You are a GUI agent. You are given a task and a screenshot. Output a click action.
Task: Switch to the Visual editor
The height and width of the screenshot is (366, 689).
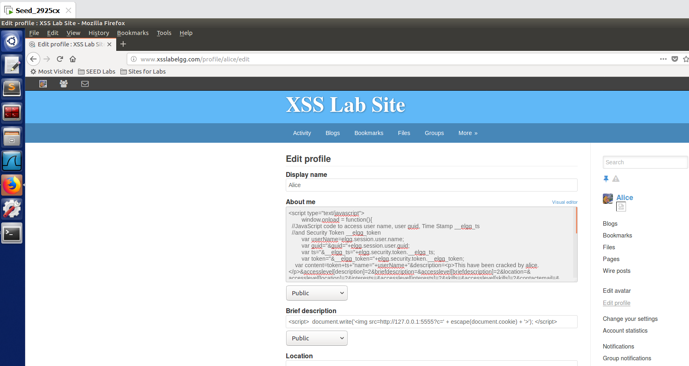click(x=565, y=202)
